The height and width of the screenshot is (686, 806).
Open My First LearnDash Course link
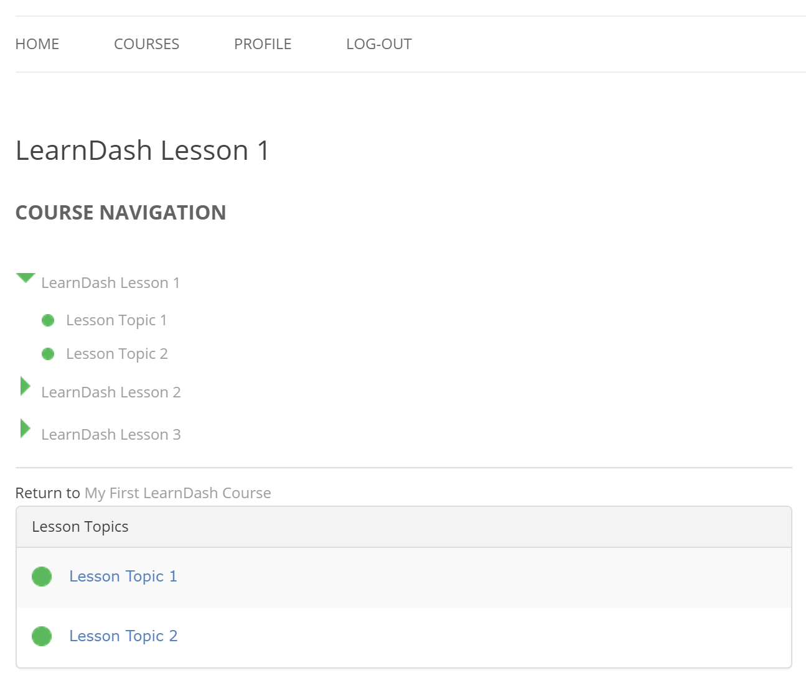coord(177,493)
